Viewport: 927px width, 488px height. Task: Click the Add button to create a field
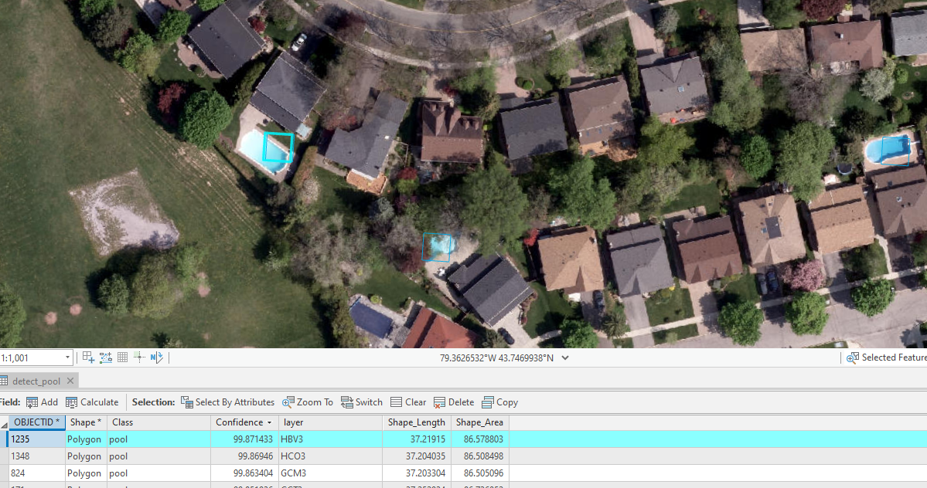pyautogui.click(x=43, y=402)
